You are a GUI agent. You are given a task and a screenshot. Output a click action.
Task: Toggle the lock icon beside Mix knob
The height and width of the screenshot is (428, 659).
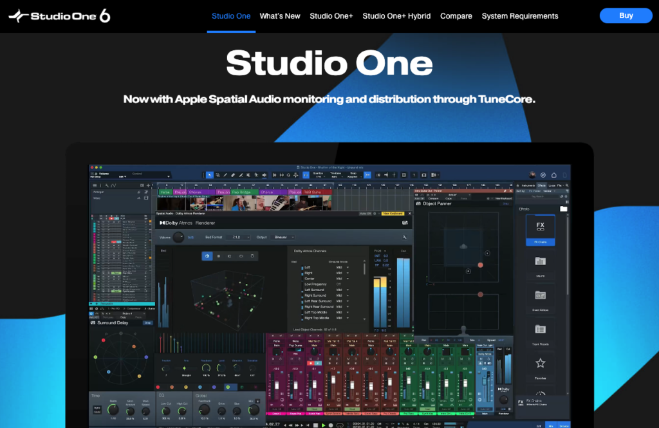pos(257,401)
